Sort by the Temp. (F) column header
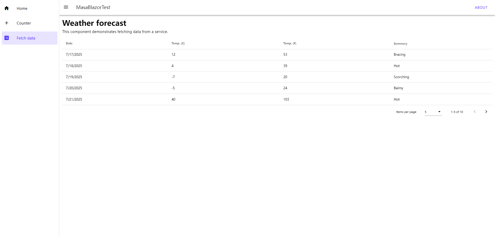Screen dimensions: 495x237 [x=290, y=43]
